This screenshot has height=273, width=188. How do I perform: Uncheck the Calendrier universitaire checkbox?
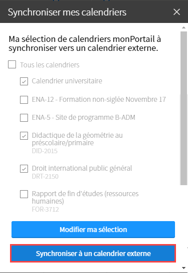24,81
